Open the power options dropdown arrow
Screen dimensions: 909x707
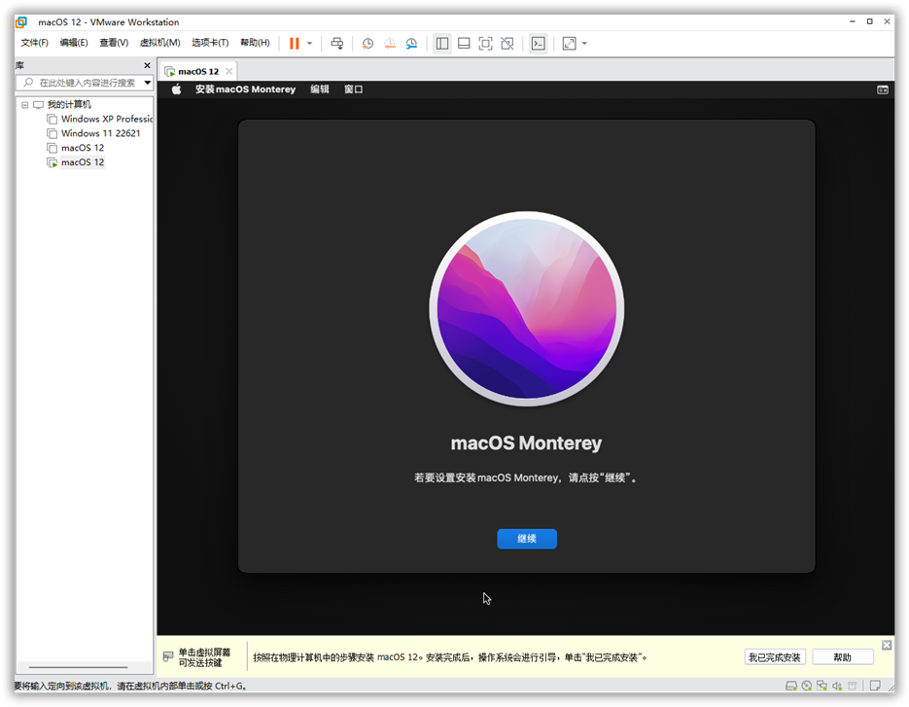pos(309,44)
